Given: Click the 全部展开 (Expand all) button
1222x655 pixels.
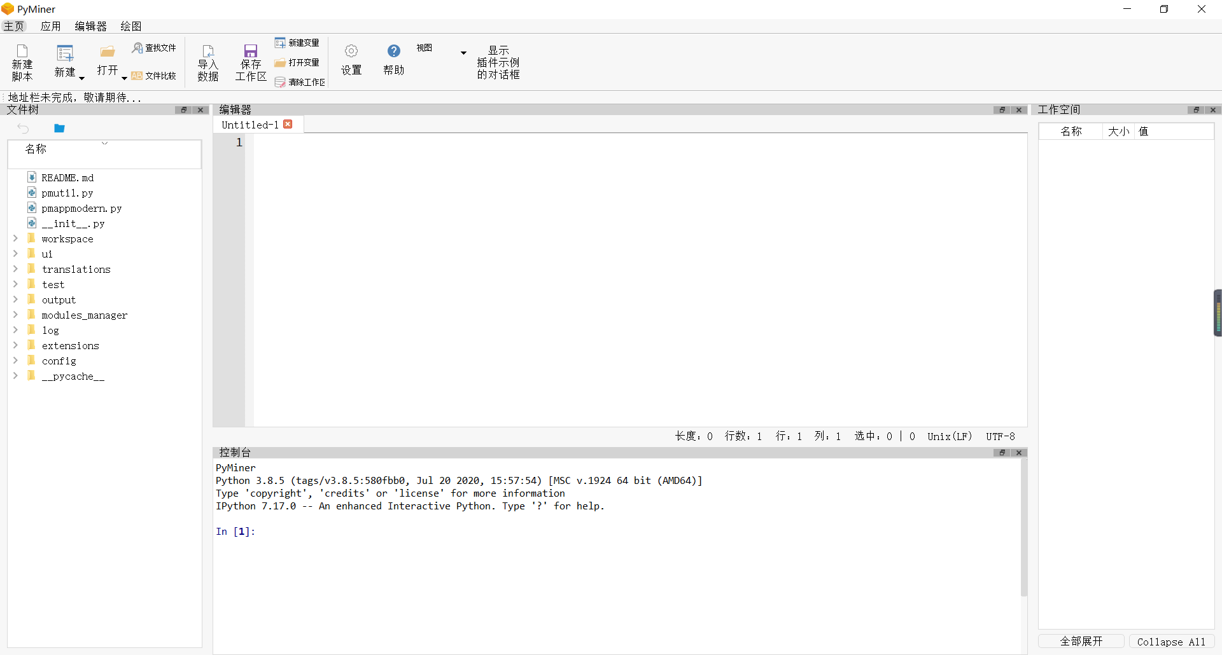Looking at the screenshot, I should (1081, 641).
